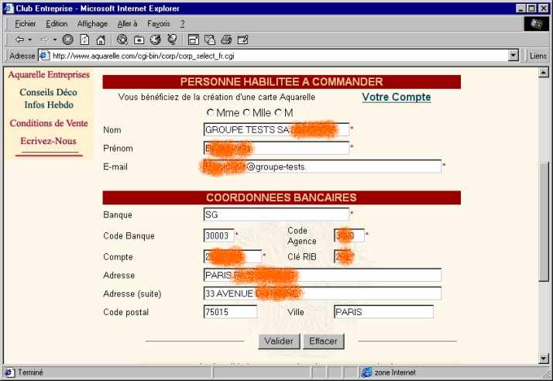Screen dimensions: 553x381
Task: Click into the Nom input field
Action: (276, 129)
